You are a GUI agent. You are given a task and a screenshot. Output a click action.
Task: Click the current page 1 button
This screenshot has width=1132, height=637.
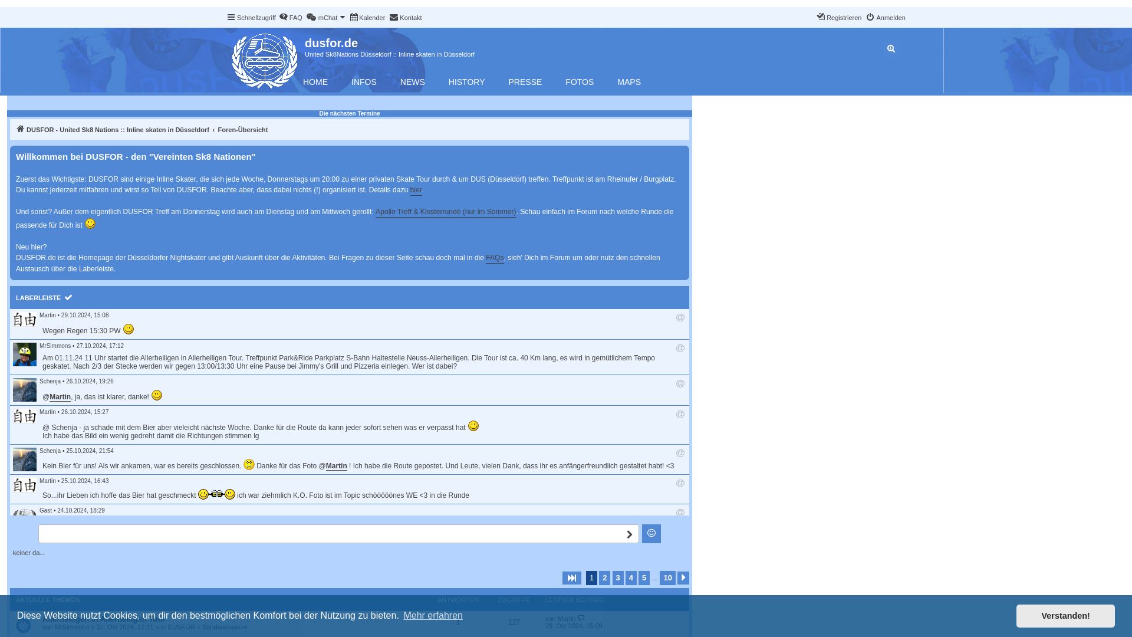click(591, 578)
